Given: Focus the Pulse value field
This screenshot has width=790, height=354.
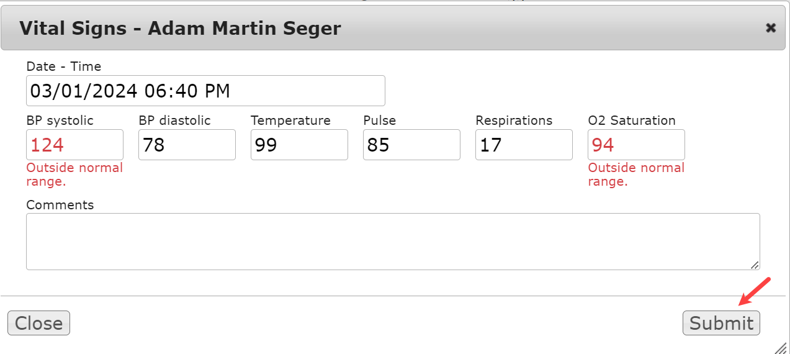Looking at the screenshot, I should tap(411, 145).
